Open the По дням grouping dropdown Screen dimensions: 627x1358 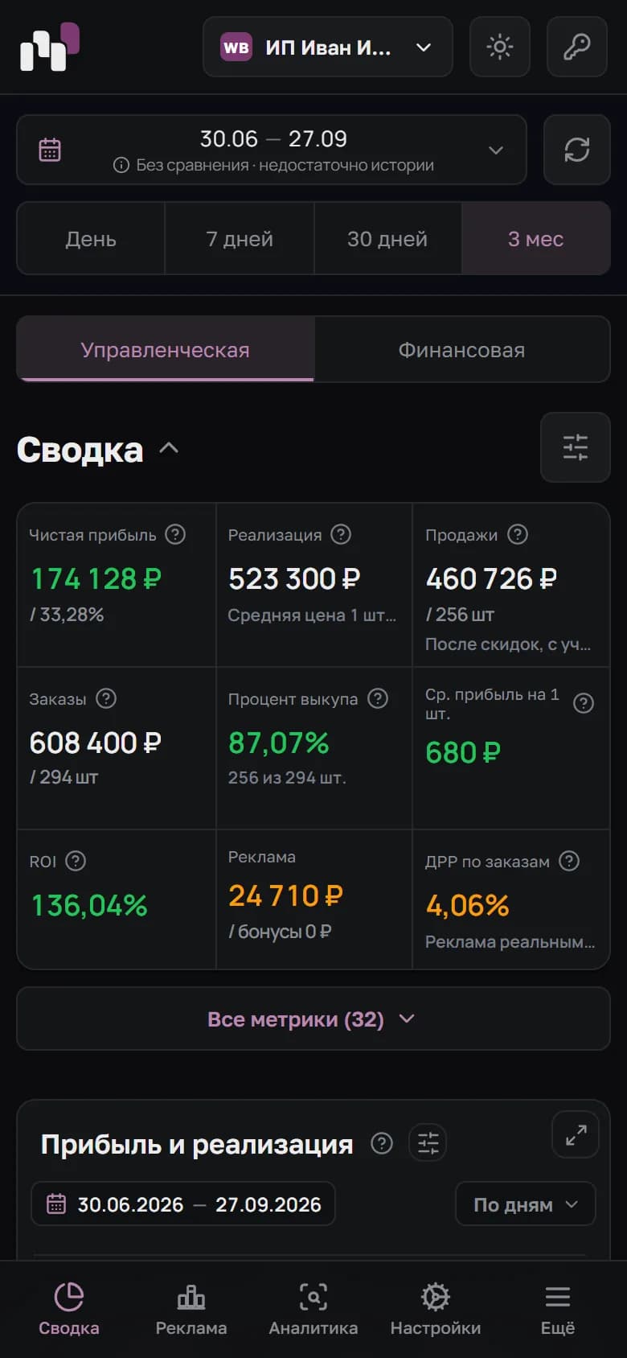coord(525,1204)
